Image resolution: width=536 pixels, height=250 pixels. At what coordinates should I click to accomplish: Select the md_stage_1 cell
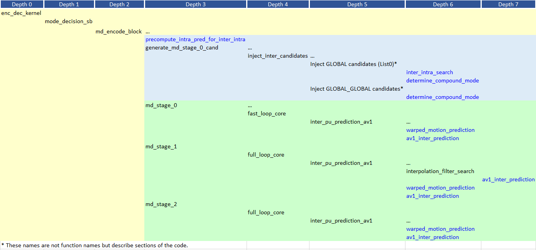(161, 146)
